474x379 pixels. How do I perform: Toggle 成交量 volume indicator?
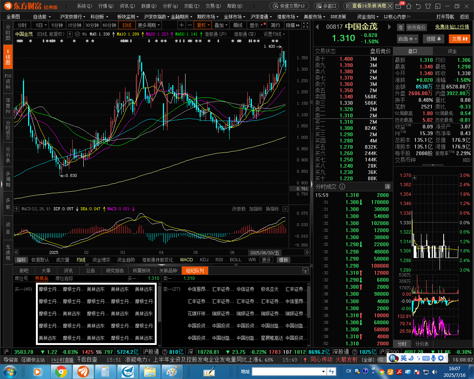tap(63, 260)
